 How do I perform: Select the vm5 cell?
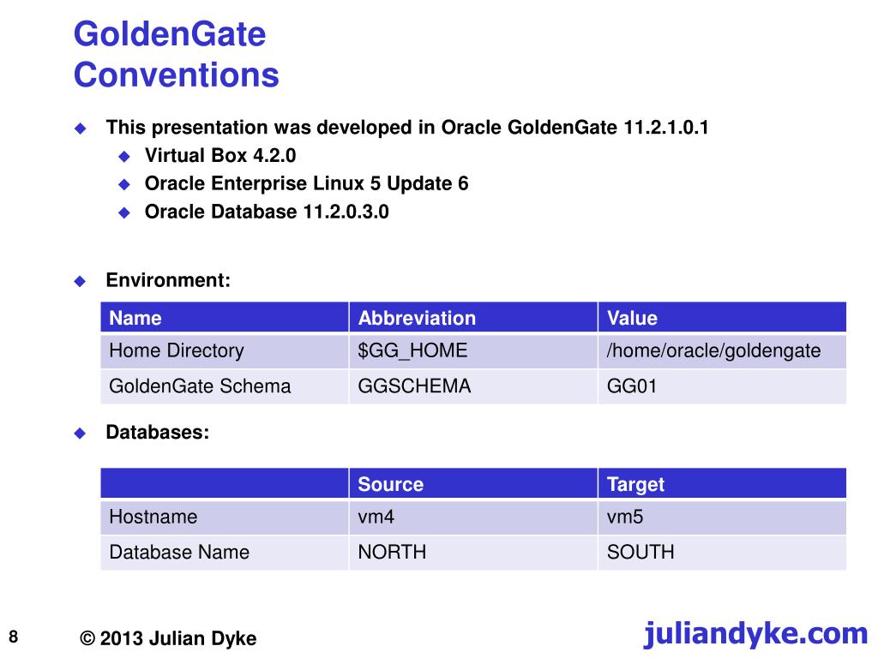[722, 517]
